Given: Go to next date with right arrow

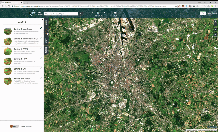Looking at the screenshot, I should click(x=104, y=12).
